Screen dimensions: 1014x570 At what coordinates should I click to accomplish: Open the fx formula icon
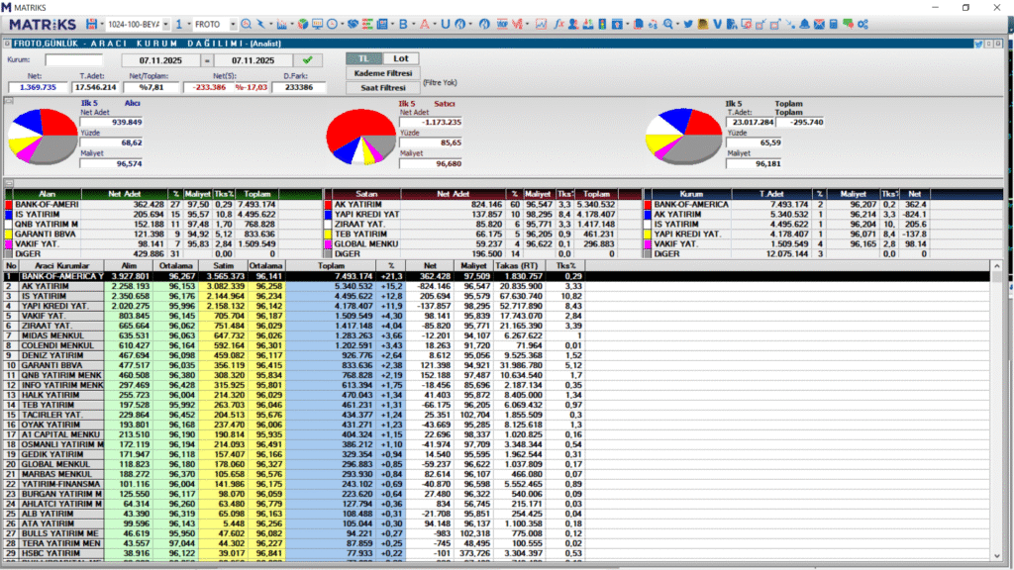tap(560, 23)
